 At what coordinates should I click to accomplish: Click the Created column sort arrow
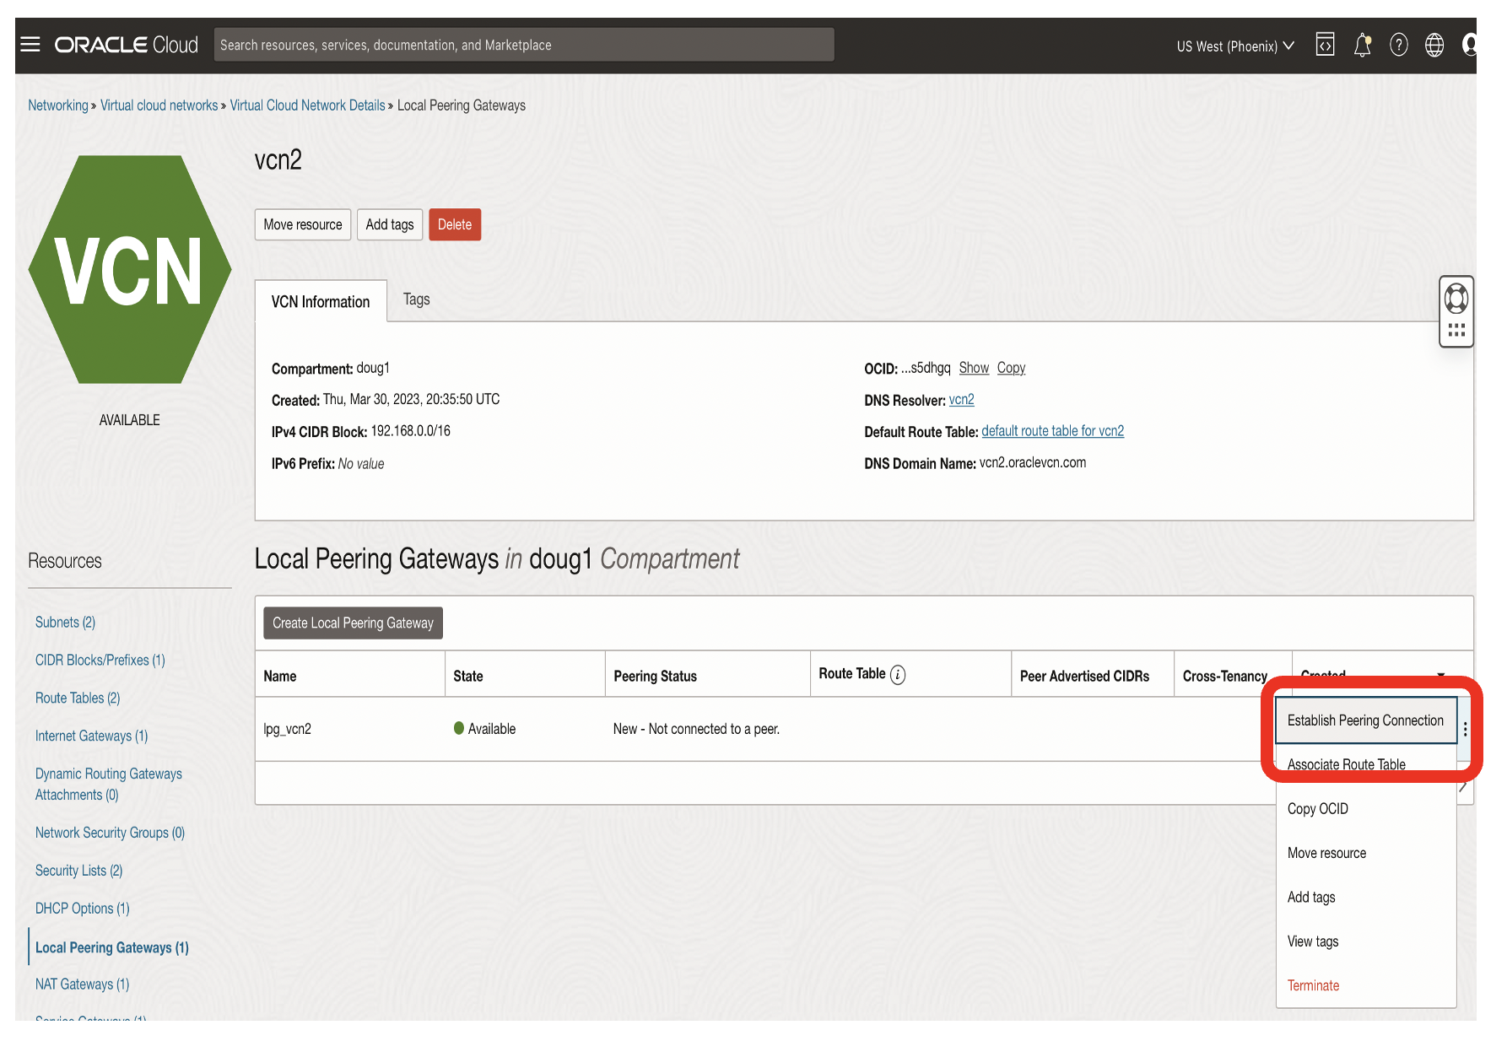[x=1442, y=676]
